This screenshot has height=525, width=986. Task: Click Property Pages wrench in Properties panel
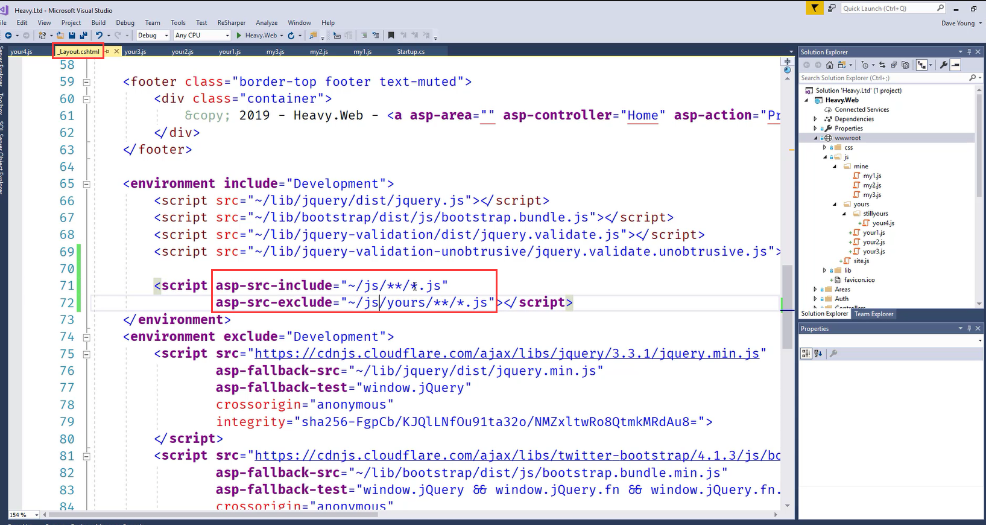pos(833,354)
